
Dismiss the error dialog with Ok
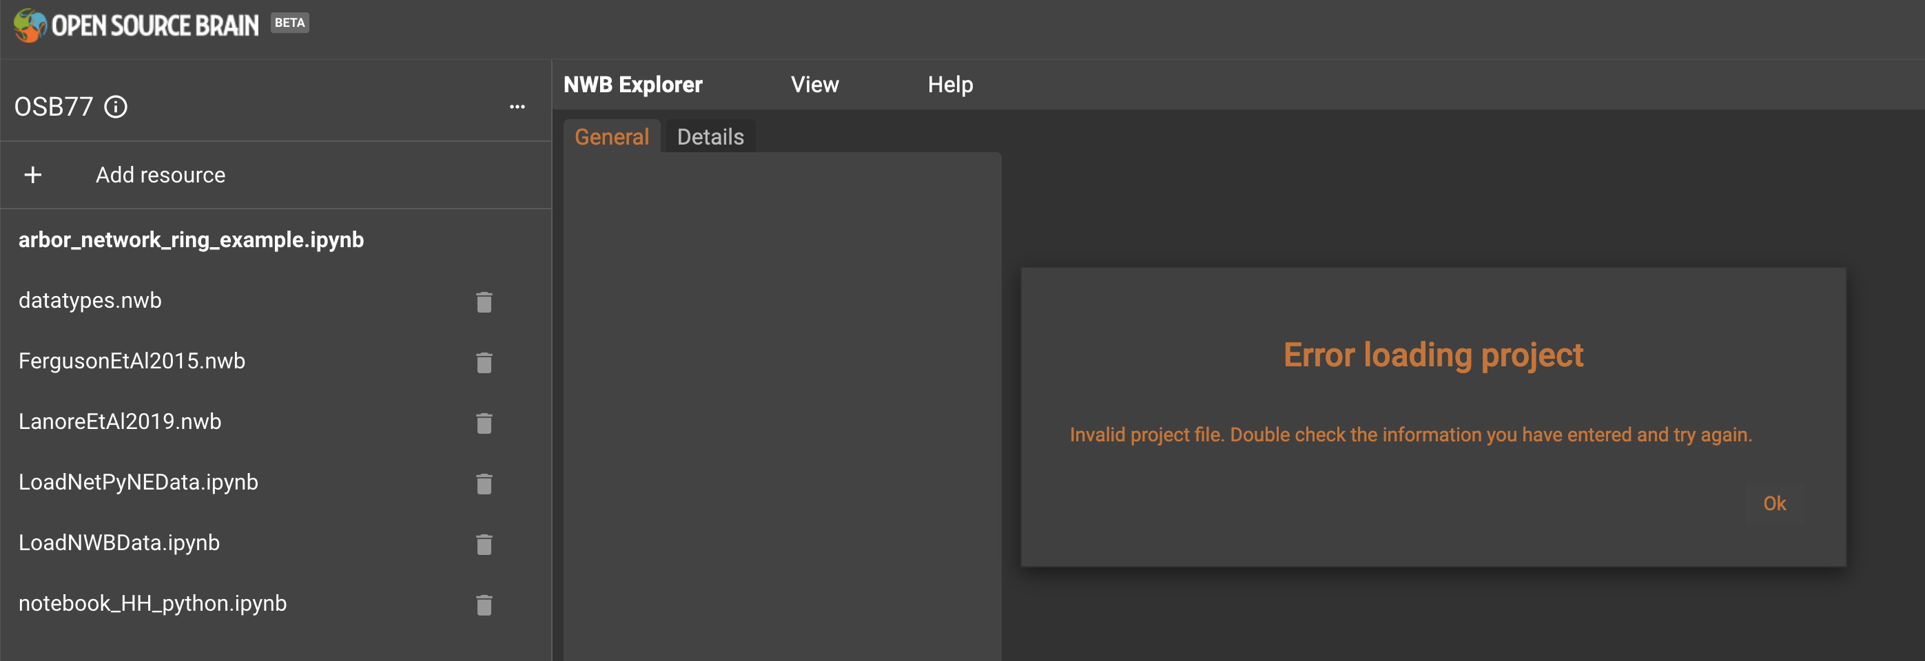[x=1774, y=503]
